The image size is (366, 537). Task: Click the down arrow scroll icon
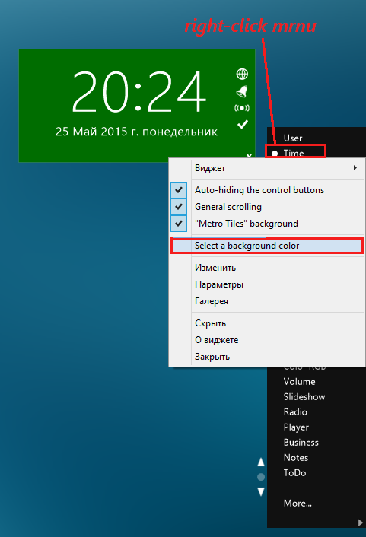point(261,492)
